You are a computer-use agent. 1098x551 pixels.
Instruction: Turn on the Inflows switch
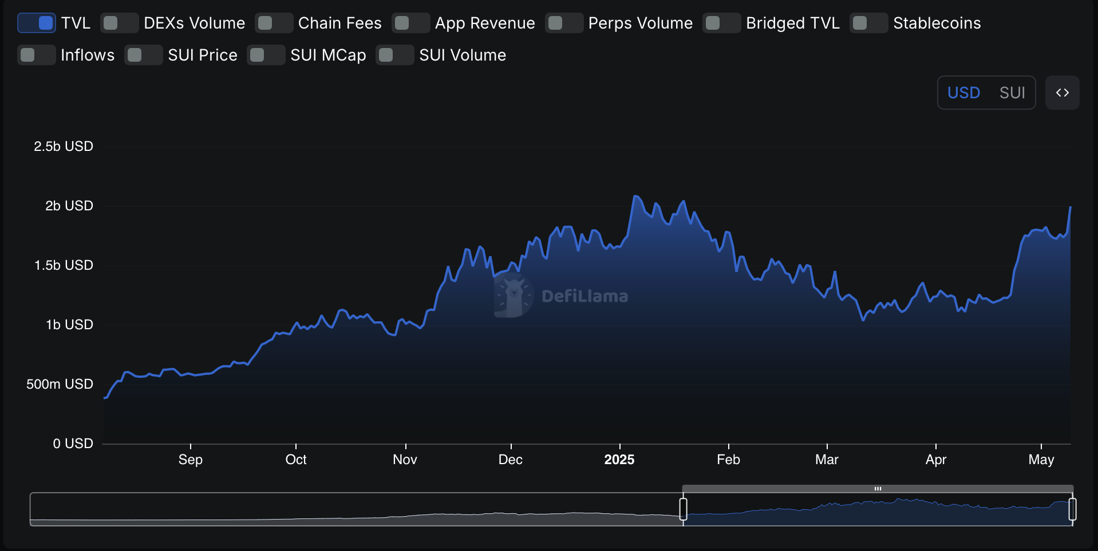37,55
